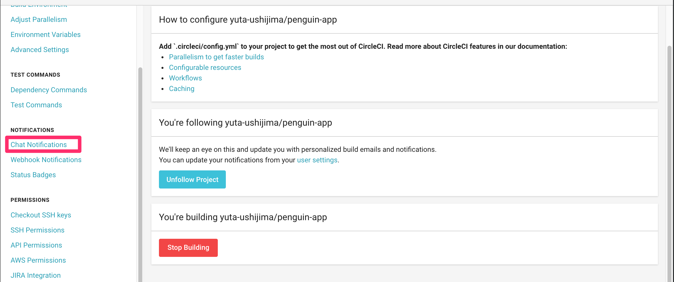Click the Caching documentation link
Image resolution: width=674 pixels, height=282 pixels.
point(181,89)
